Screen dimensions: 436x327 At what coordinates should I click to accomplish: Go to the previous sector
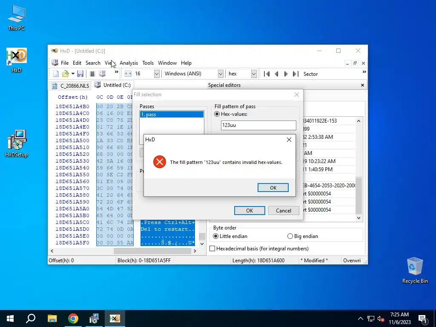pos(276,74)
